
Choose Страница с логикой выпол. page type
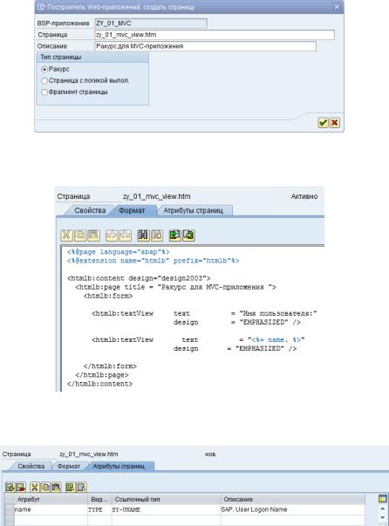(x=44, y=81)
